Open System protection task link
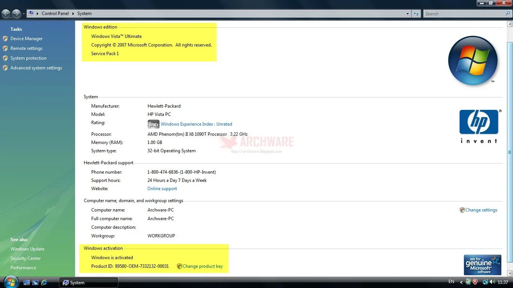 pos(29,58)
